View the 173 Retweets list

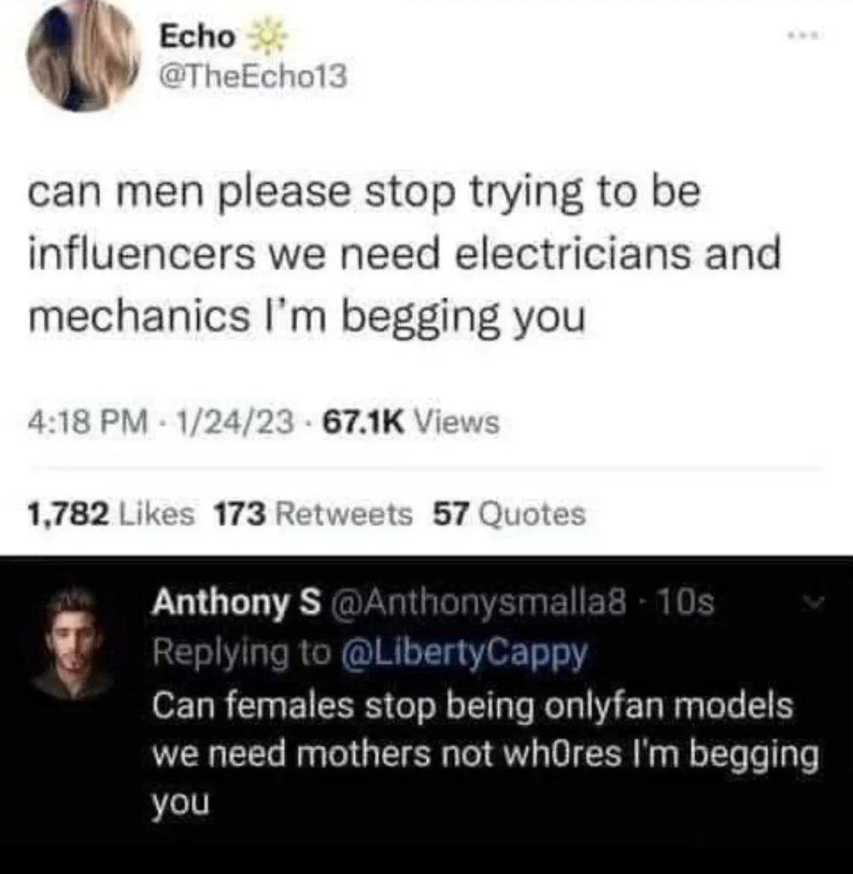coord(314,513)
